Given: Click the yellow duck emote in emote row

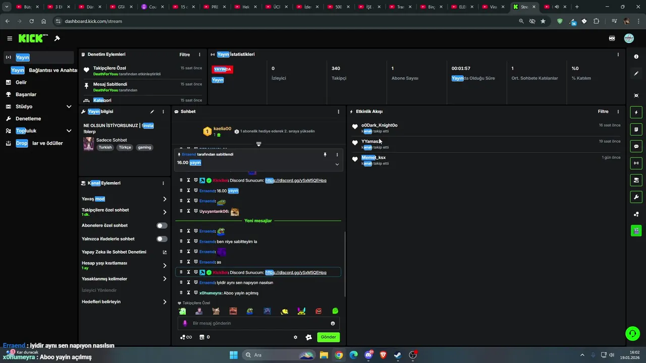Looking at the screenshot, I should pyautogui.click(x=285, y=311).
